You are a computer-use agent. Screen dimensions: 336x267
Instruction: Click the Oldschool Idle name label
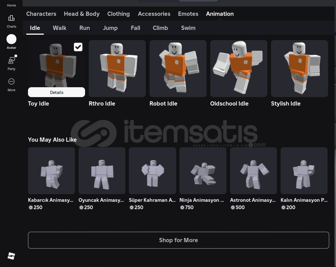click(229, 104)
